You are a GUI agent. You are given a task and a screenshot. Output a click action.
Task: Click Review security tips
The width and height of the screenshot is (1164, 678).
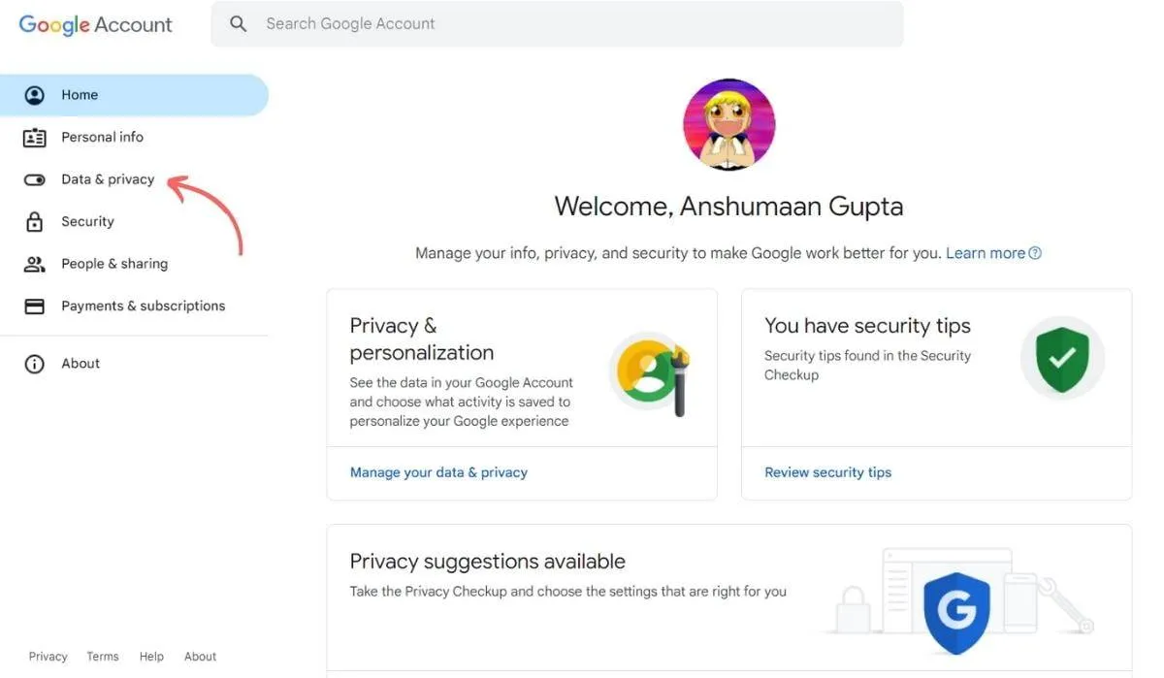pos(827,471)
